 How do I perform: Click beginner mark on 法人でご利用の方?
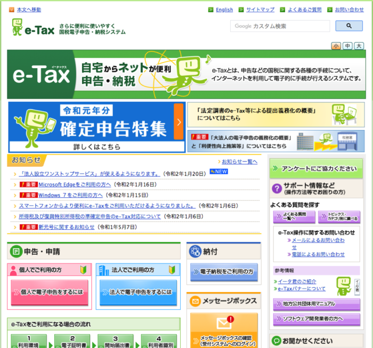[x=172, y=270]
